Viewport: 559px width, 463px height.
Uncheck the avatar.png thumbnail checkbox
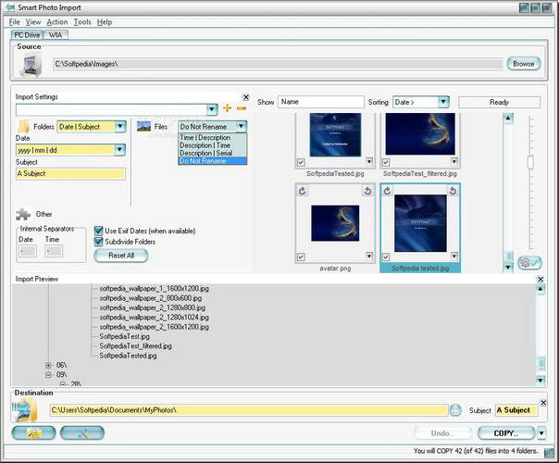(302, 257)
